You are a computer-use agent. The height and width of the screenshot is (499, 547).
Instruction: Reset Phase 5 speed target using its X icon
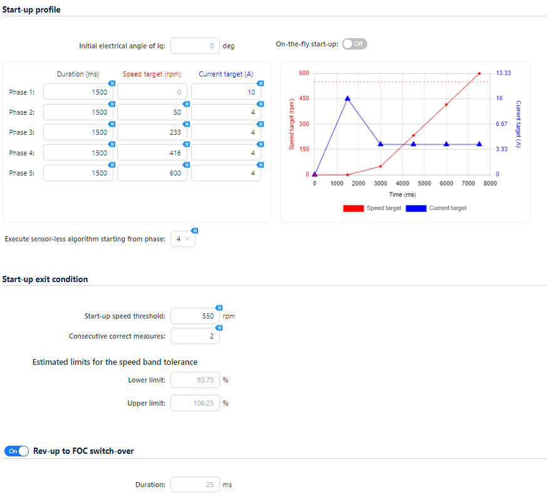tap(185, 165)
